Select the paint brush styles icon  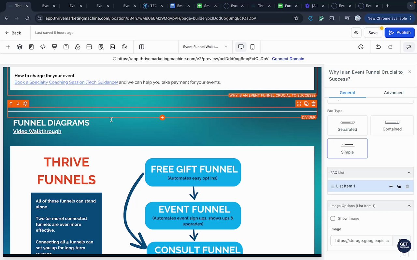[x=54, y=47]
